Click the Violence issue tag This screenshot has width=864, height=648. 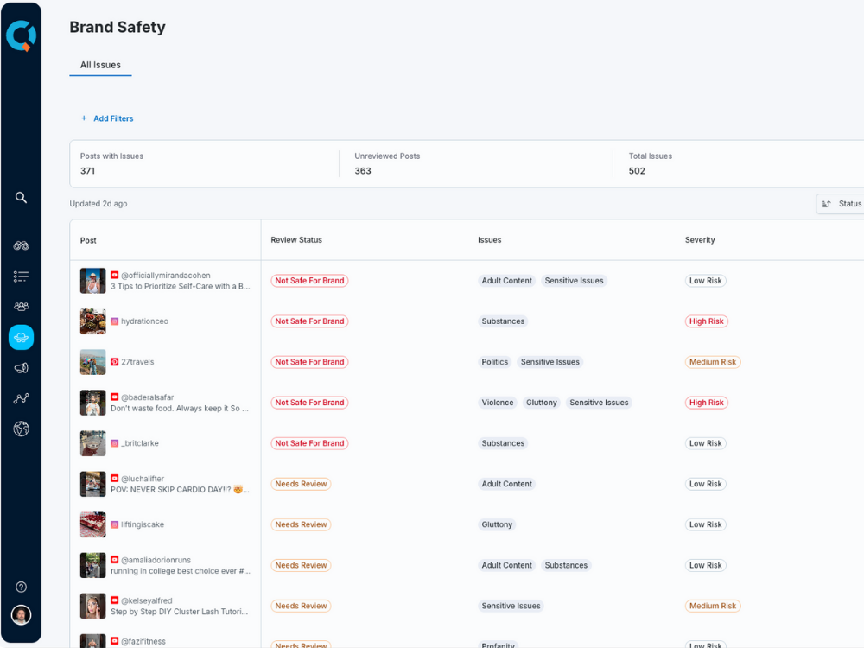pos(498,403)
